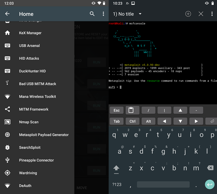This screenshot has width=217, height=194.
Task: Add a new terminal session
Action: (x=188, y=14)
